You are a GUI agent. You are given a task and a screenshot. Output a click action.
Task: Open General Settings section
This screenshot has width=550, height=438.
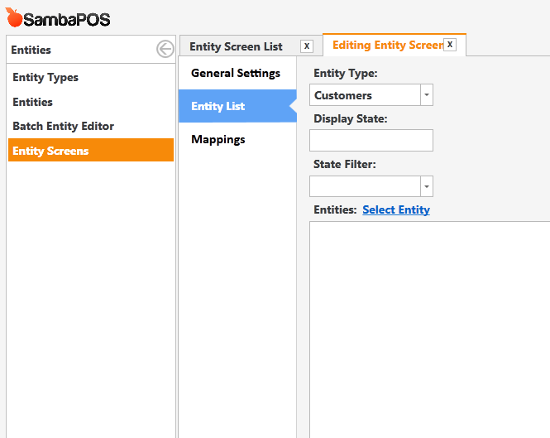click(237, 73)
